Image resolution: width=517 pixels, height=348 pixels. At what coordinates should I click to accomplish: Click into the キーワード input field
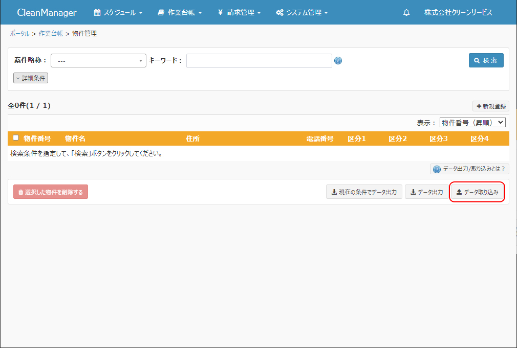point(259,61)
